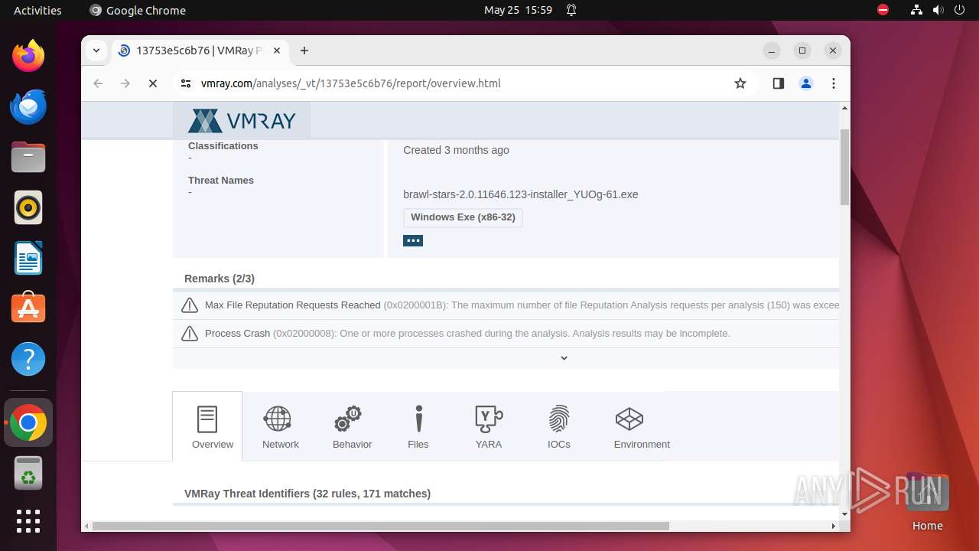This screenshot has width=979, height=551.
Task: Expand the remarks list chevron
Action: (564, 358)
